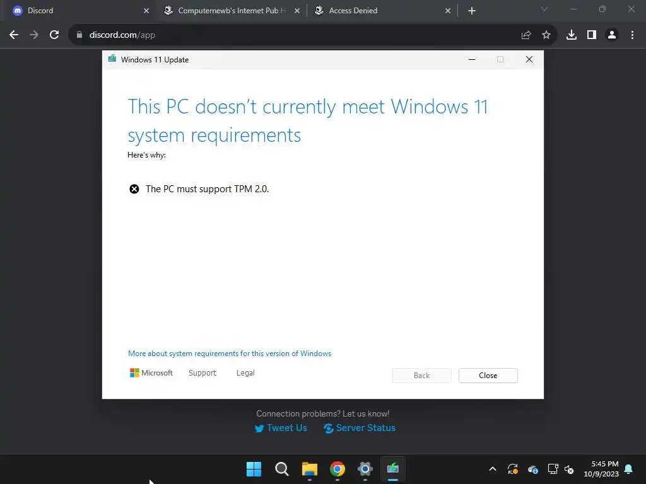
Task: Click Close button in Windows 11 Update
Action: [488, 376]
